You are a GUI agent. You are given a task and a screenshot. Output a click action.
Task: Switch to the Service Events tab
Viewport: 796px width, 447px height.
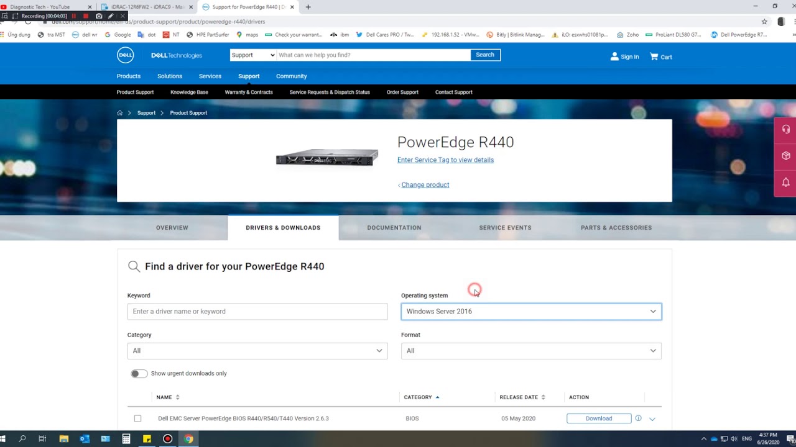[x=505, y=228]
